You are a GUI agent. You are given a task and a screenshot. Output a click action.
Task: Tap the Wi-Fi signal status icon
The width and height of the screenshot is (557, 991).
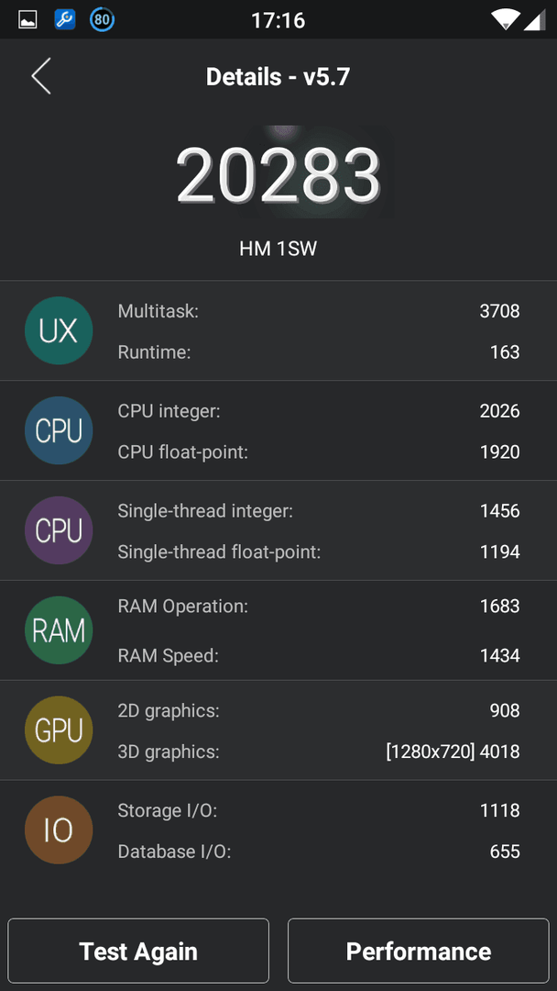[506, 19]
